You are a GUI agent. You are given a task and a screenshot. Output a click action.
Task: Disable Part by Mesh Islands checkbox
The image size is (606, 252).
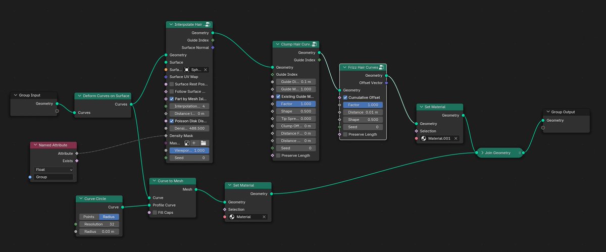pyautogui.click(x=172, y=99)
